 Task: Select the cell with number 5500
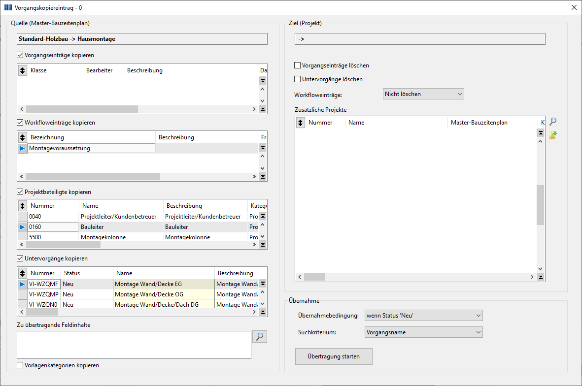[53, 237]
